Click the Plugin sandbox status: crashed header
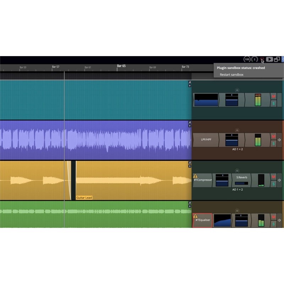Screen dimensions: 284x284 pyautogui.click(x=241, y=68)
